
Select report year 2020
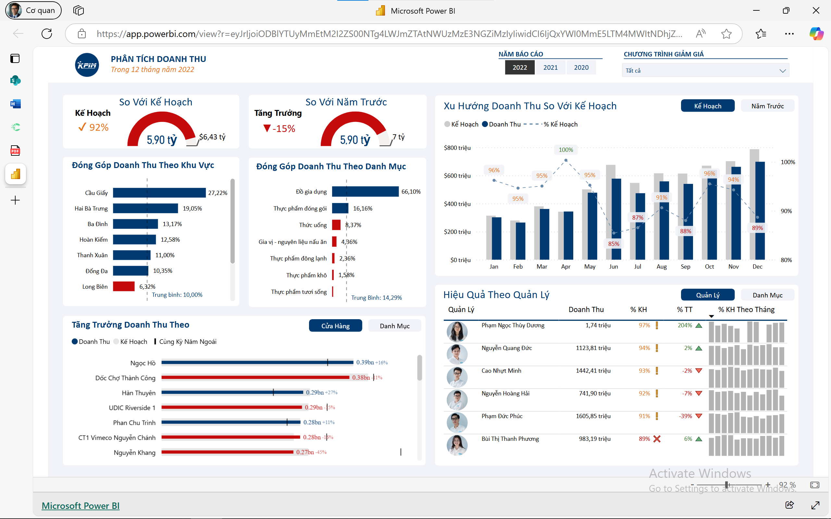click(x=581, y=67)
